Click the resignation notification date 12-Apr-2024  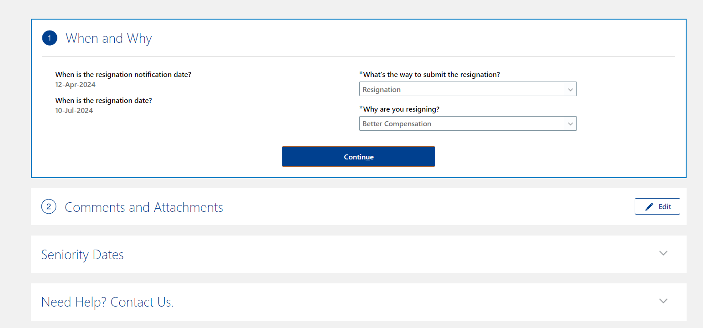[x=75, y=84]
